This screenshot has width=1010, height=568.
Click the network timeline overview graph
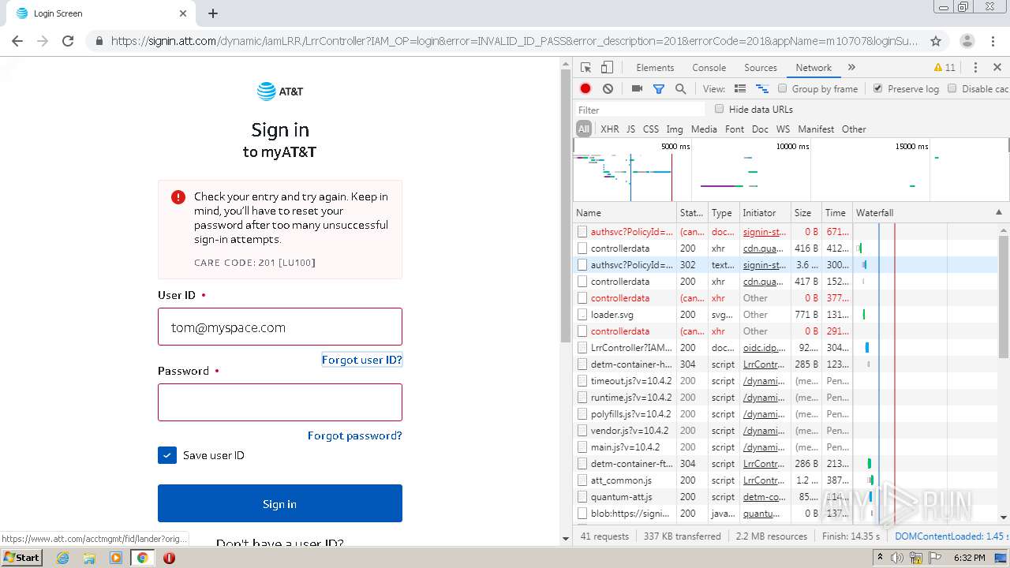coord(791,171)
